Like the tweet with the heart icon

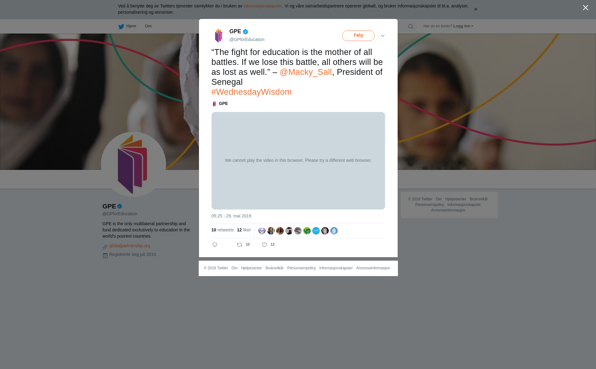click(x=264, y=245)
